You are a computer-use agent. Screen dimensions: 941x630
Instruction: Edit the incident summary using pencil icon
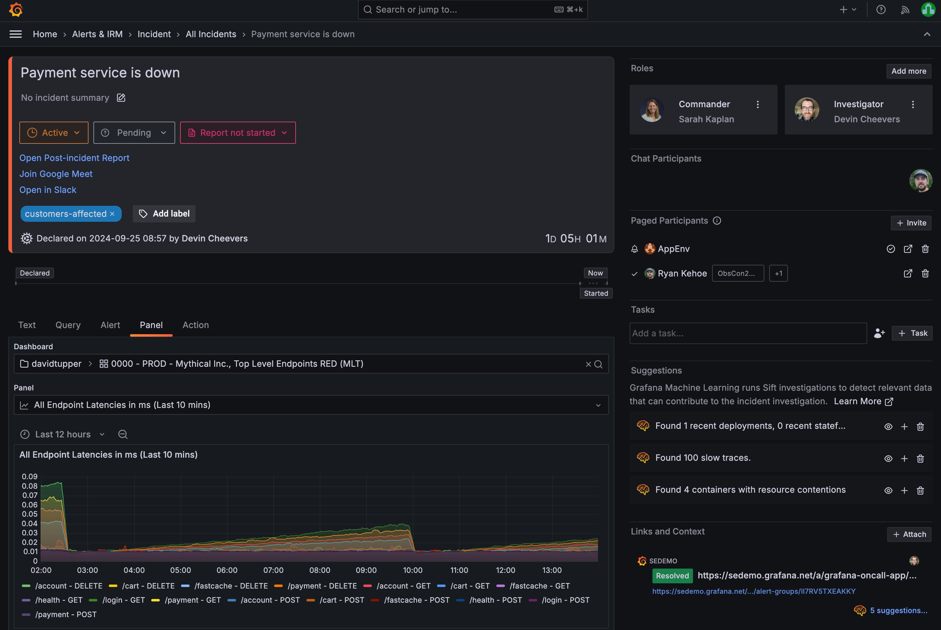click(x=120, y=98)
